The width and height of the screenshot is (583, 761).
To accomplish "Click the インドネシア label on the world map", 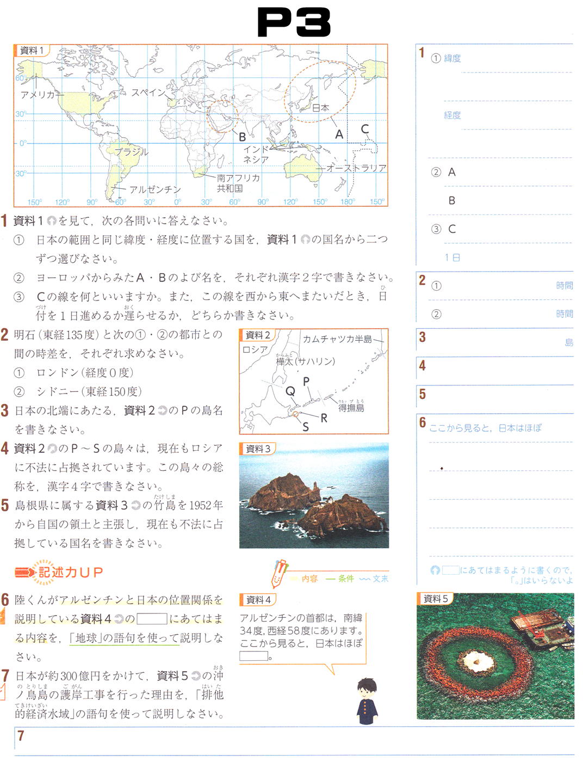I will [x=256, y=154].
